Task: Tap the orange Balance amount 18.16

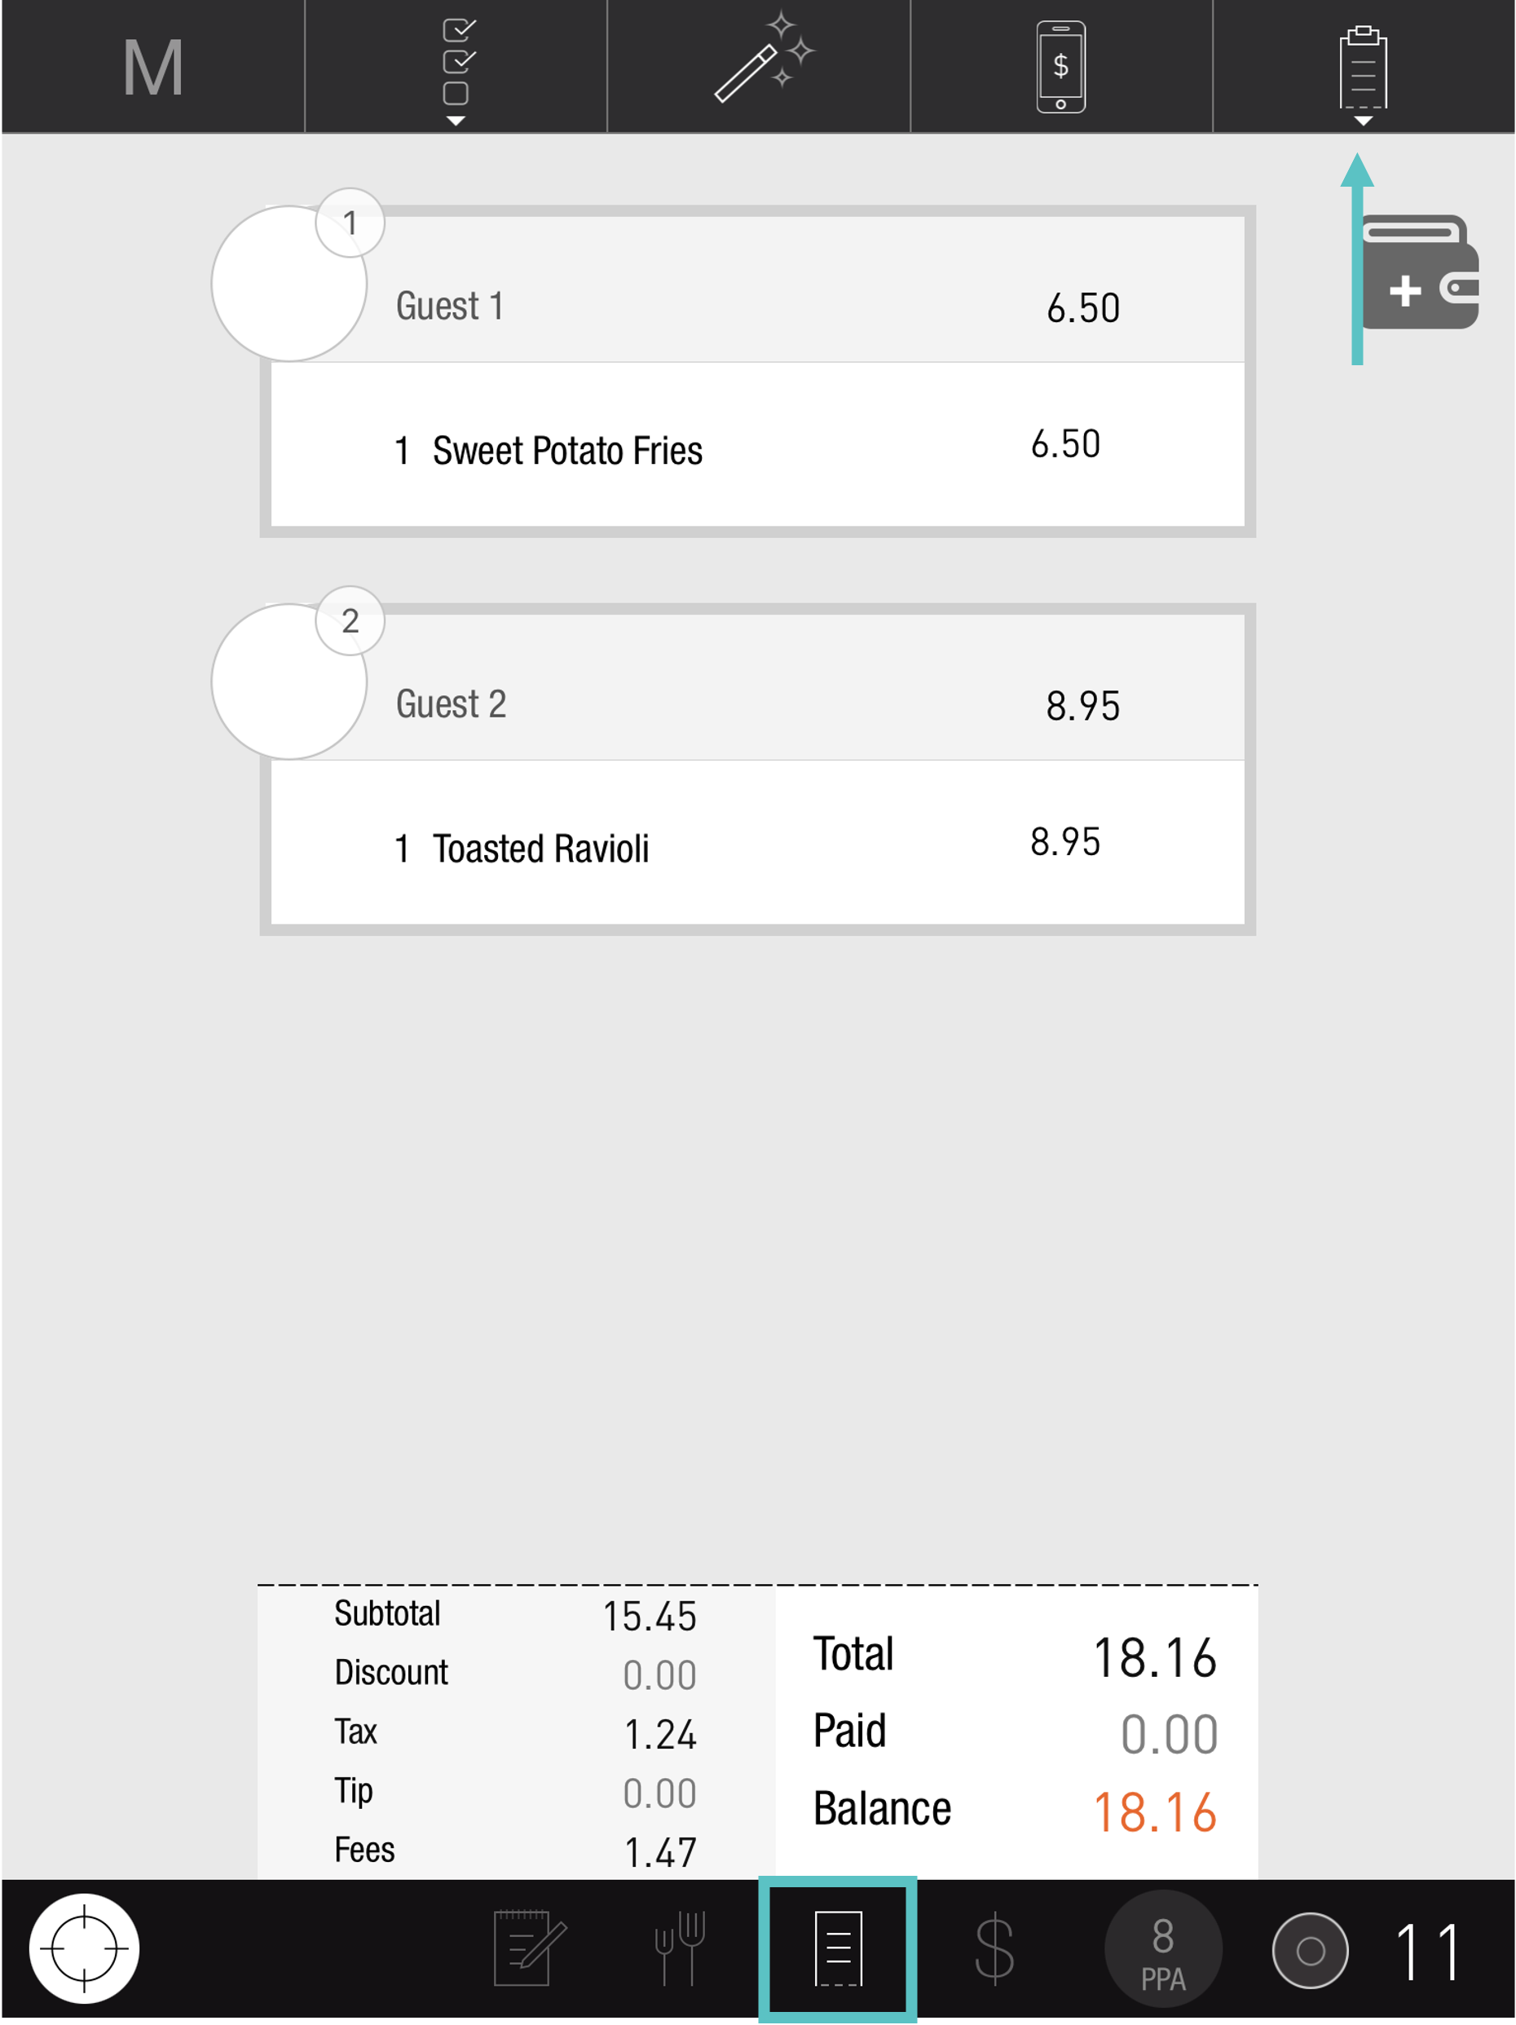Action: [x=1154, y=1811]
